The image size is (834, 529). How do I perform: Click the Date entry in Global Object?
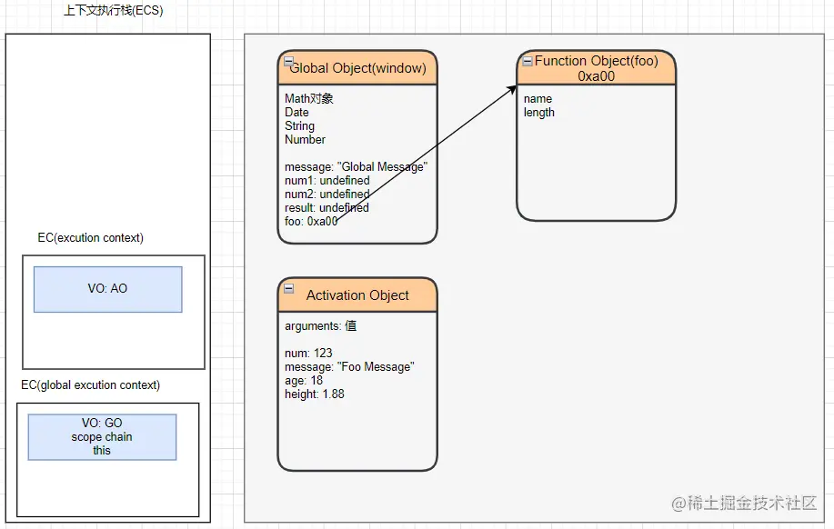click(x=296, y=112)
